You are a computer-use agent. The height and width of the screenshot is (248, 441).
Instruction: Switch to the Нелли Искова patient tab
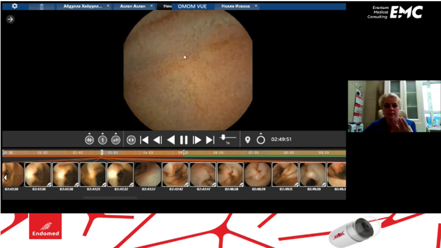[x=235, y=6]
